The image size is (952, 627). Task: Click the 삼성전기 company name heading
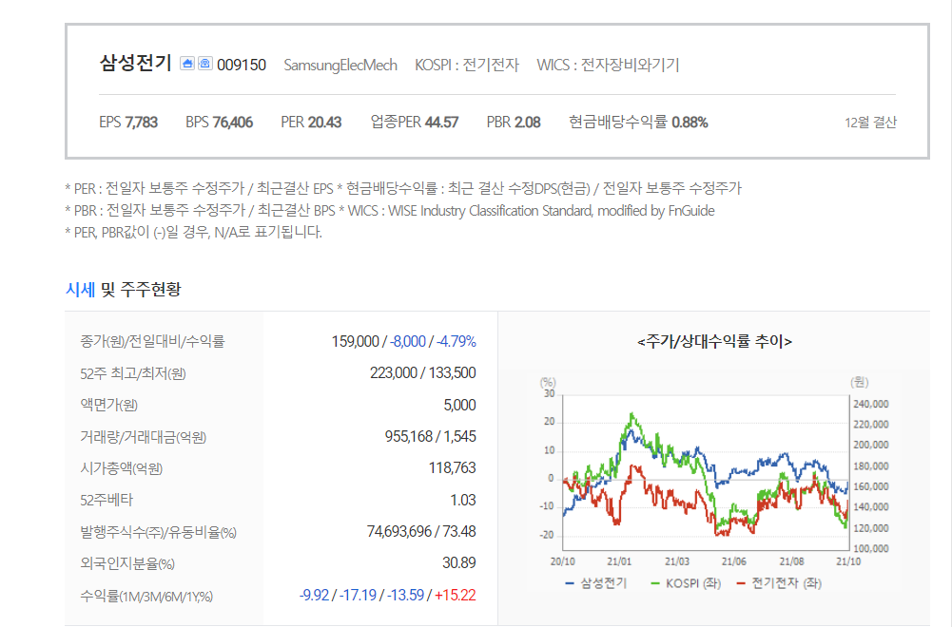136,63
